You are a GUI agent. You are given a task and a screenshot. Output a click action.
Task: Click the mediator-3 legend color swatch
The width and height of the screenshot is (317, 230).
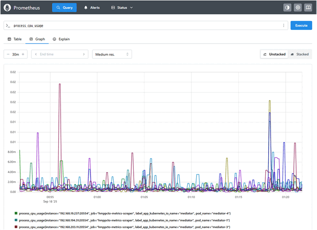16,227
